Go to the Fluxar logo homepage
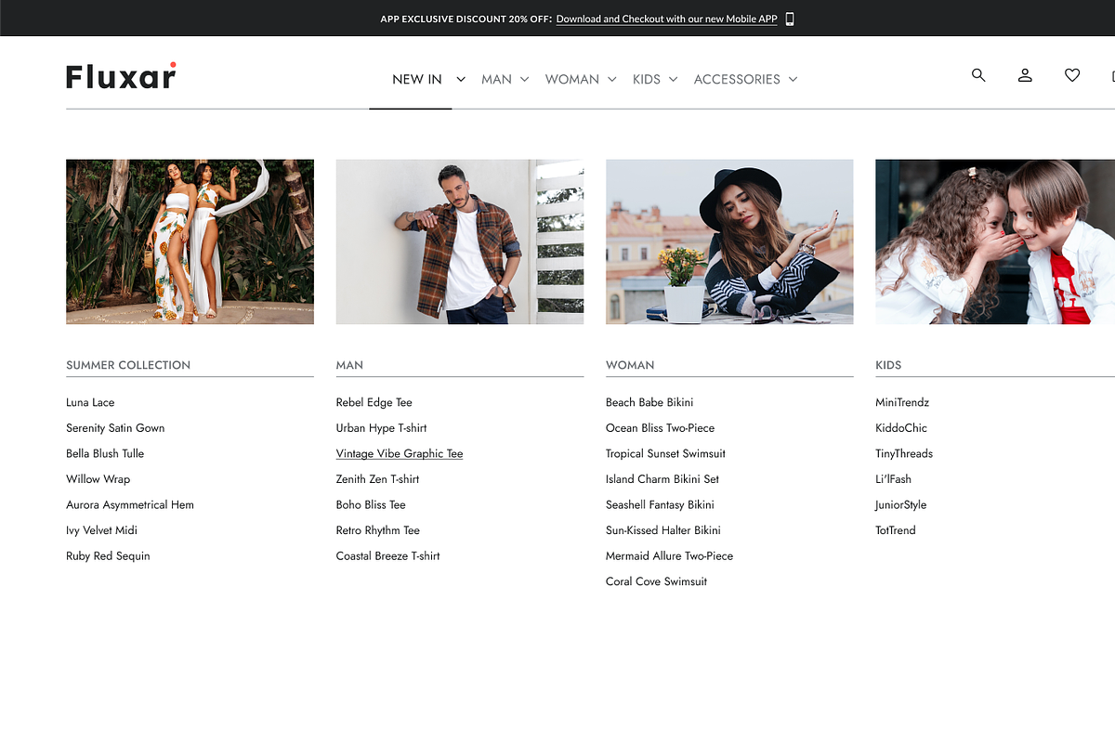The height and width of the screenshot is (743, 1115). point(121,76)
